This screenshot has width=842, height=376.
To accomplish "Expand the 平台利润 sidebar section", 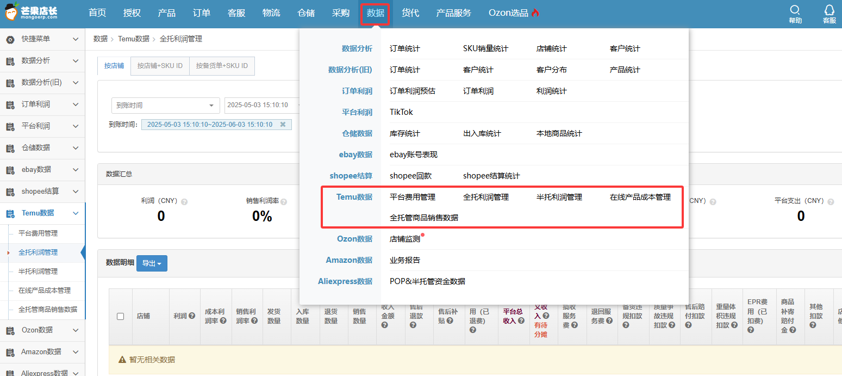I will point(76,126).
